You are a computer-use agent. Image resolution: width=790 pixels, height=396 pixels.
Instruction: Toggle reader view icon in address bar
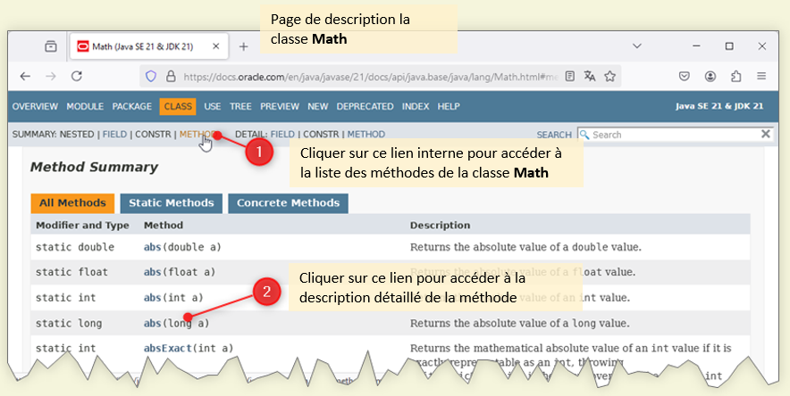569,77
